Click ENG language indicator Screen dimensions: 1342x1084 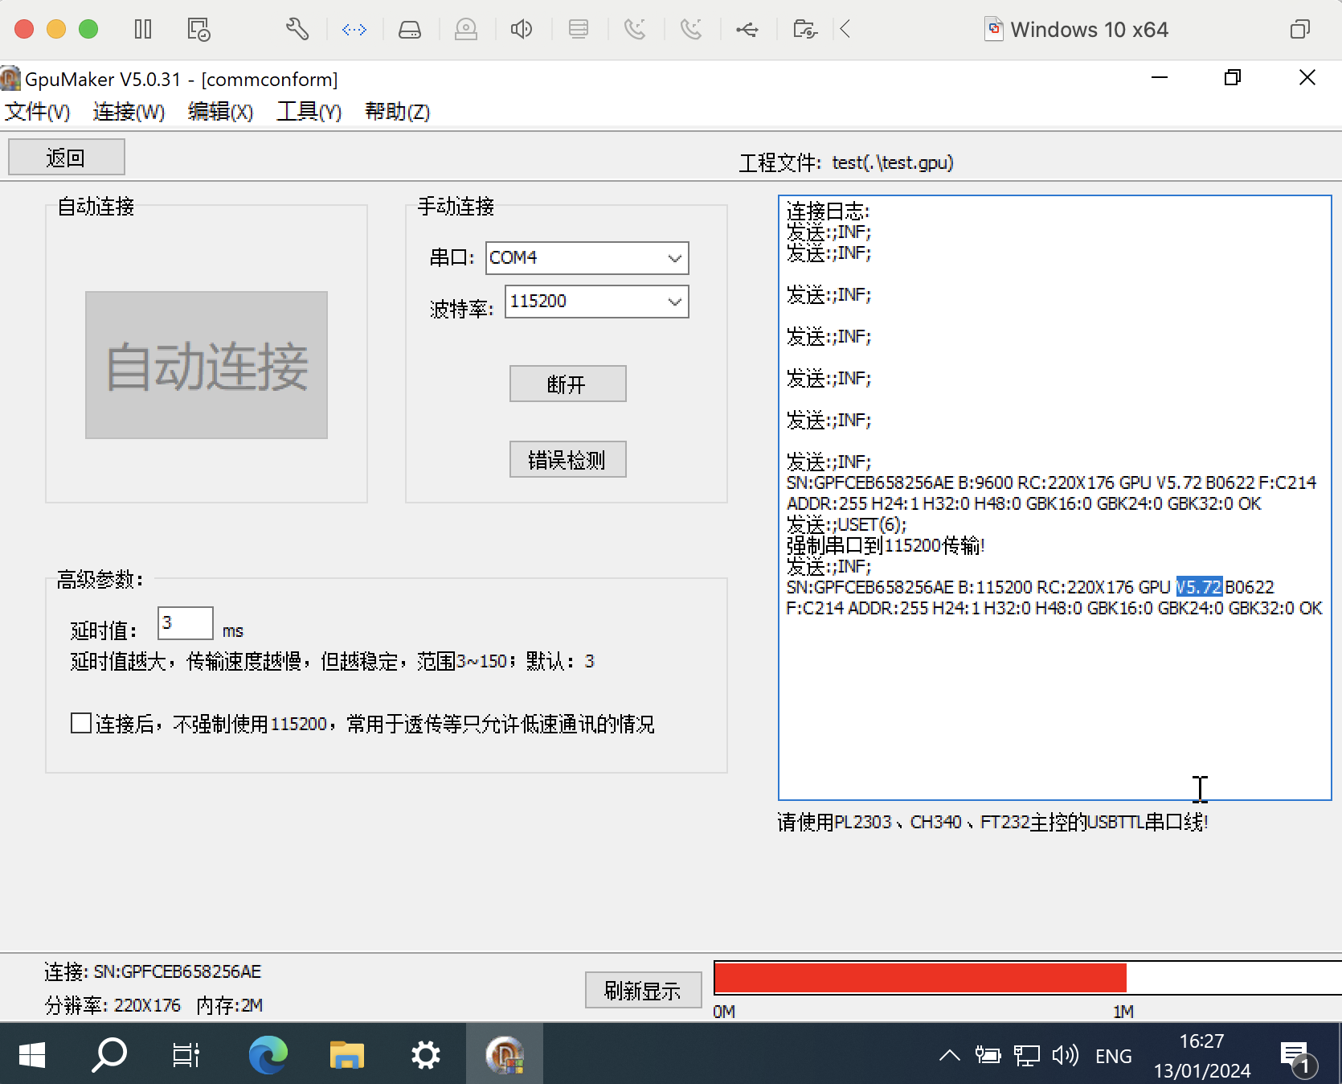pyautogui.click(x=1113, y=1056)
